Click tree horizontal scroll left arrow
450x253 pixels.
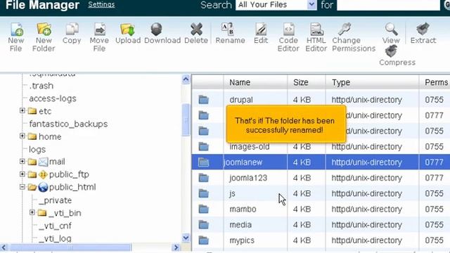(x=4, y=247)
